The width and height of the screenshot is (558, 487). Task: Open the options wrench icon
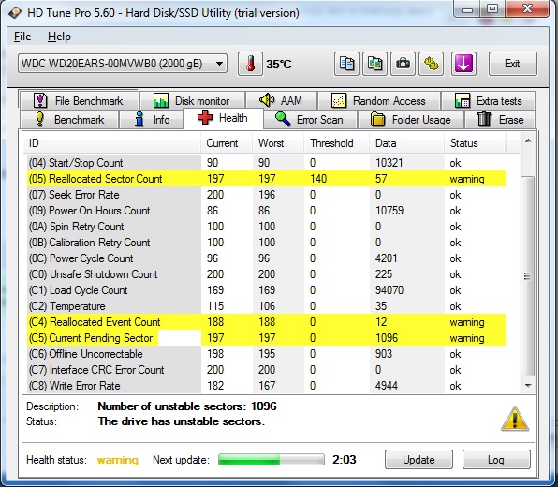(432, 64)
